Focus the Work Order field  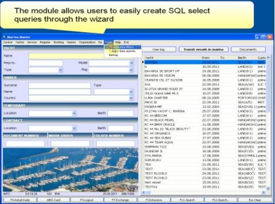pyautogui.click(x=70, y=143)
